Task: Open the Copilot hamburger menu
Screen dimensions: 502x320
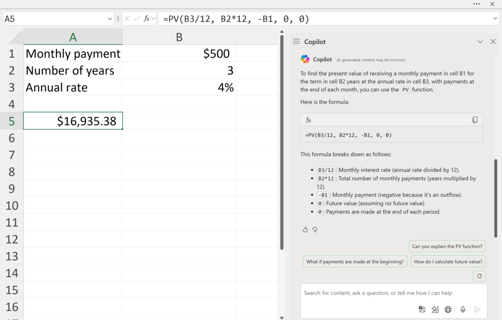Action: click(x=296, y=42)
